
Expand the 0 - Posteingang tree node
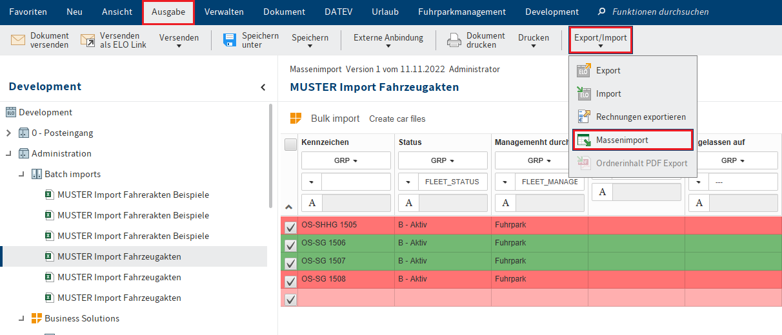[x=9, y=133]
